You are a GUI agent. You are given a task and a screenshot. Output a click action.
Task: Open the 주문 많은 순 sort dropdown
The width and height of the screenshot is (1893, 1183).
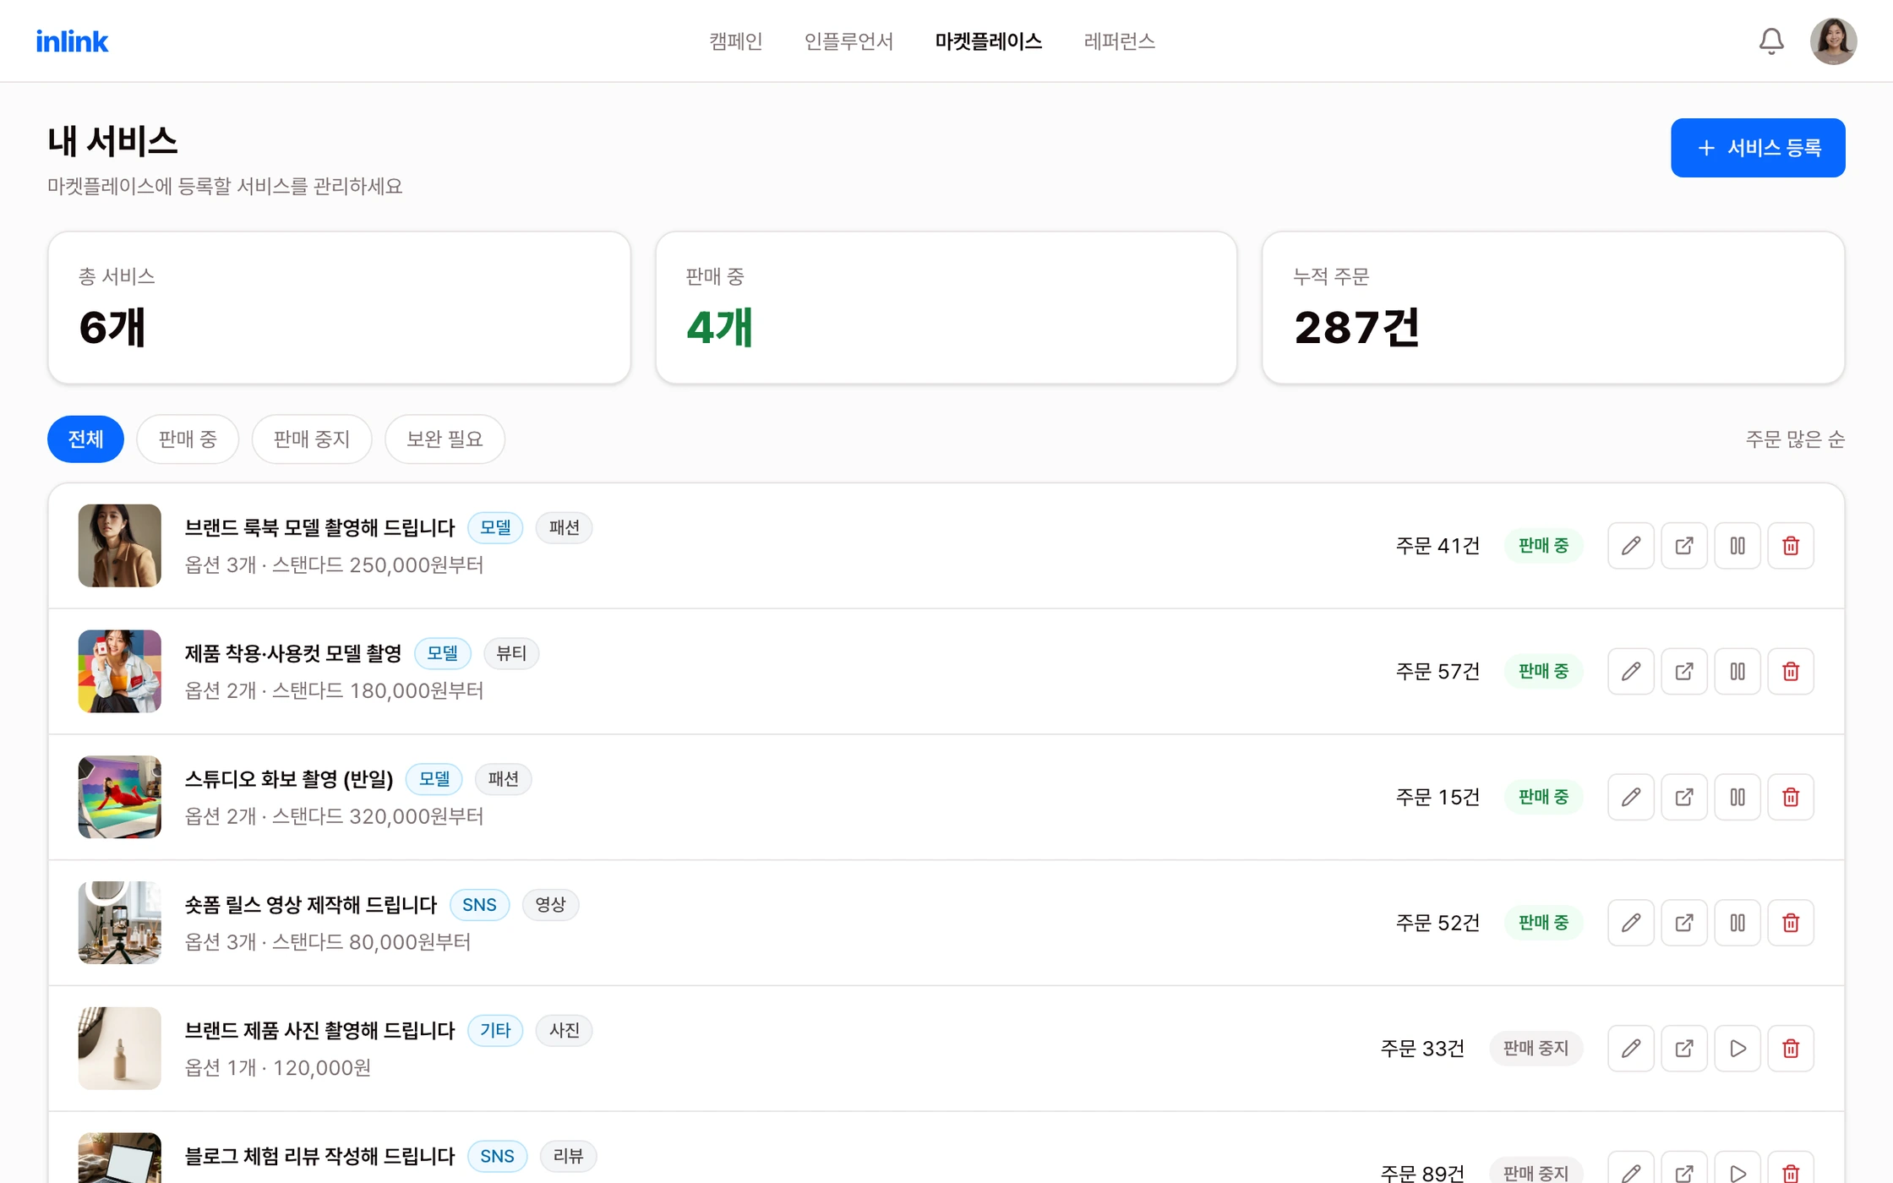[x=1795, y=439]
